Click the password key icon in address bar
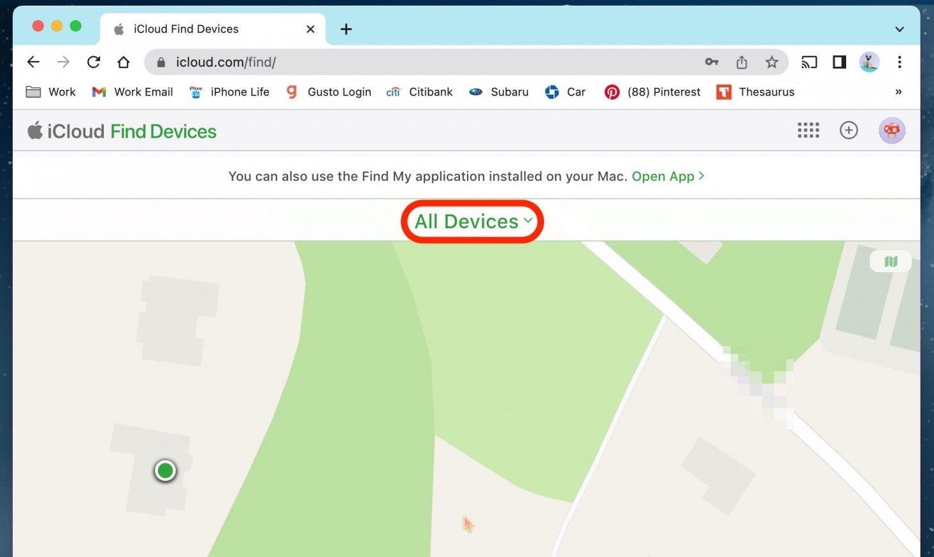The height and width of the screenshot is (557, 934). [x=711, y=62]
